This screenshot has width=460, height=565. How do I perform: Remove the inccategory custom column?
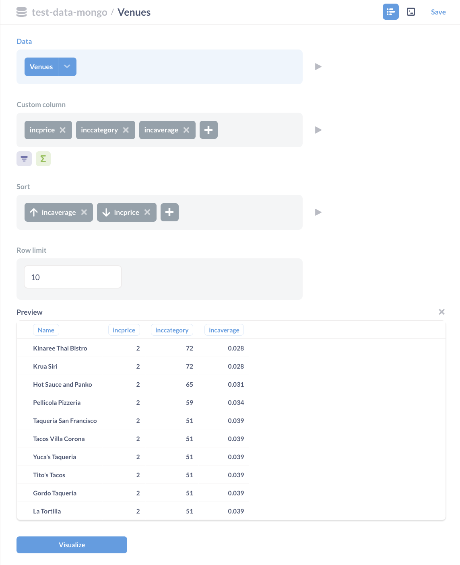click(126, 130)
